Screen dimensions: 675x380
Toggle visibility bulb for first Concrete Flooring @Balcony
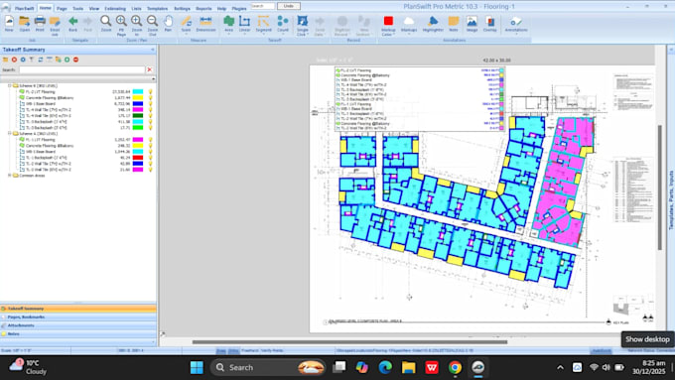(x=151, y=97)
